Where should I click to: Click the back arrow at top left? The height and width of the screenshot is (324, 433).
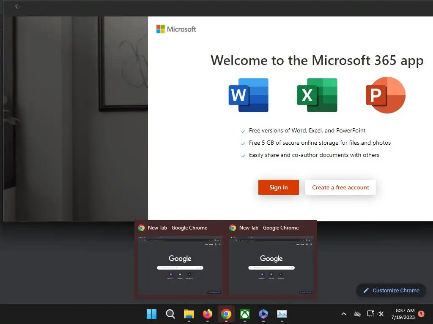18,6
